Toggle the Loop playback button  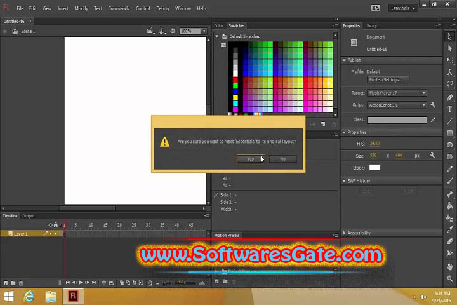click(111, 283)
